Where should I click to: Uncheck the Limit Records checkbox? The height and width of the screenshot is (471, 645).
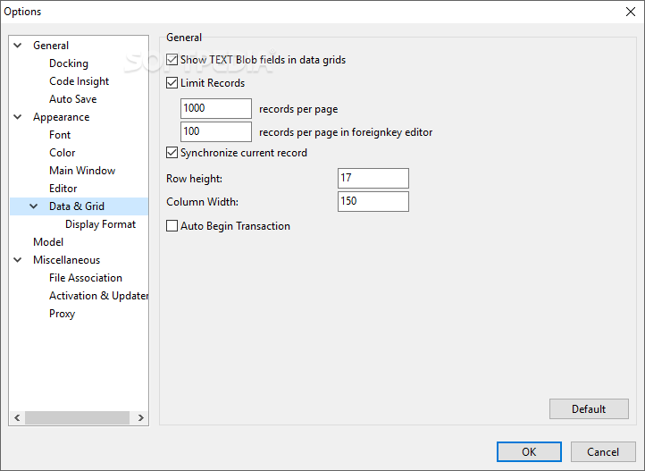tap(172, 83)
